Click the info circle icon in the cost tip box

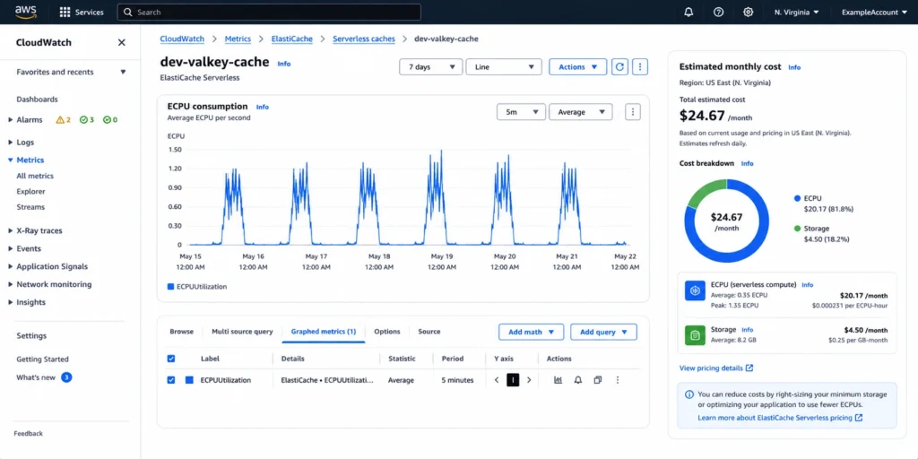[689, 394]
